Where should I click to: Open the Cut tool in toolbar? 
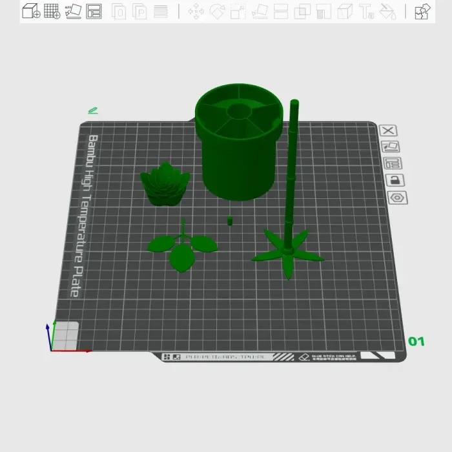point(281,12)
